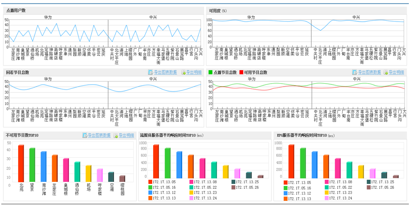Select the teal 酒仙桥 bar in 不可用节目数TOP10
411x212 pixels.
click(77, 172)
